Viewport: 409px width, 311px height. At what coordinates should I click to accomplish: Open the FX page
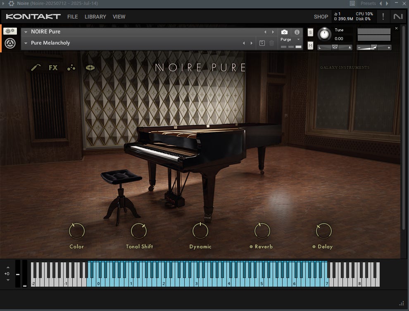[x=53, y=68]
